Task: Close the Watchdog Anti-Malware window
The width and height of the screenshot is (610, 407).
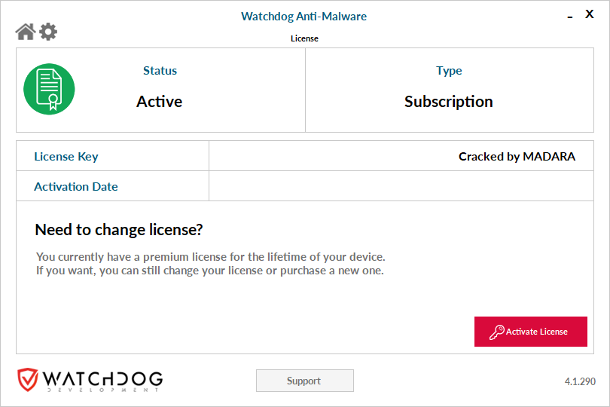Action: pos(590,14)
